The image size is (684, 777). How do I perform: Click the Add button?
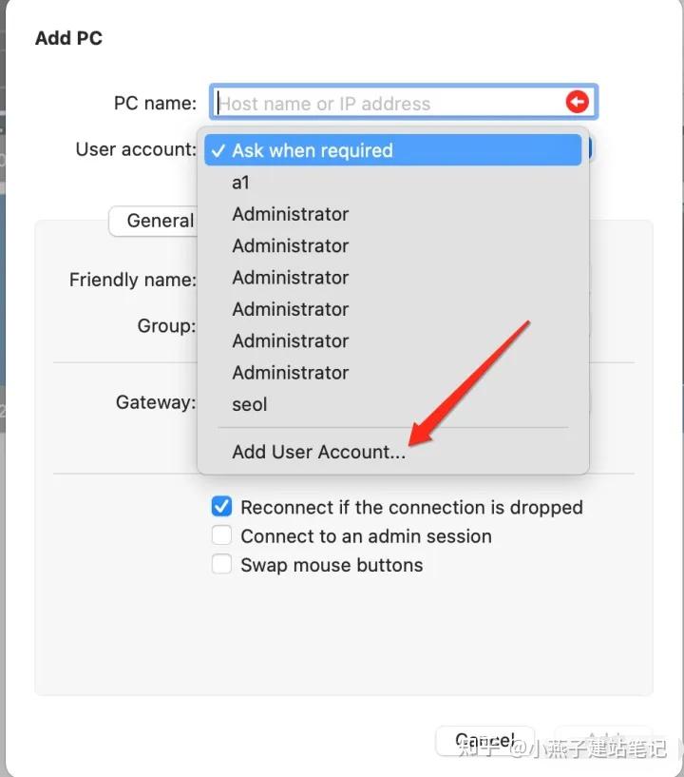(604, 741)
